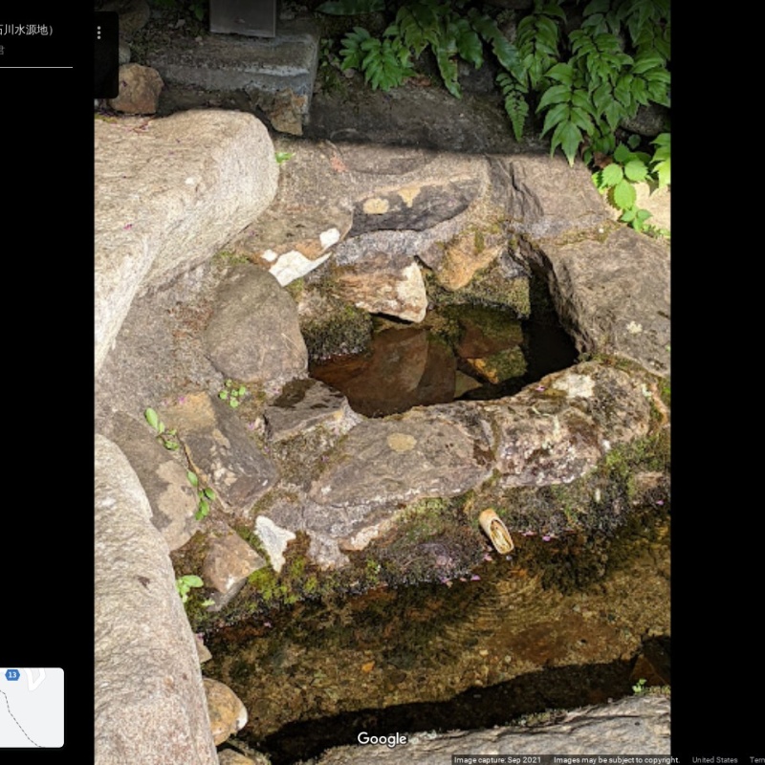Click the place title ending in 水源地

pyautogui.click(x=27, y=30)
